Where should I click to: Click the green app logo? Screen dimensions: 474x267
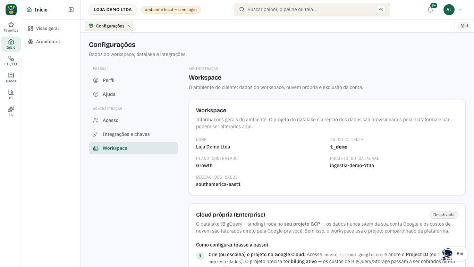coord(11,10)
